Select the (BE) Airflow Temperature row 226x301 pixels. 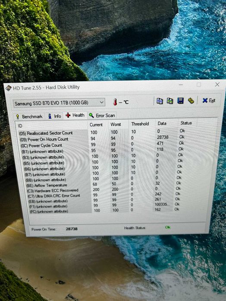[104, 184]
